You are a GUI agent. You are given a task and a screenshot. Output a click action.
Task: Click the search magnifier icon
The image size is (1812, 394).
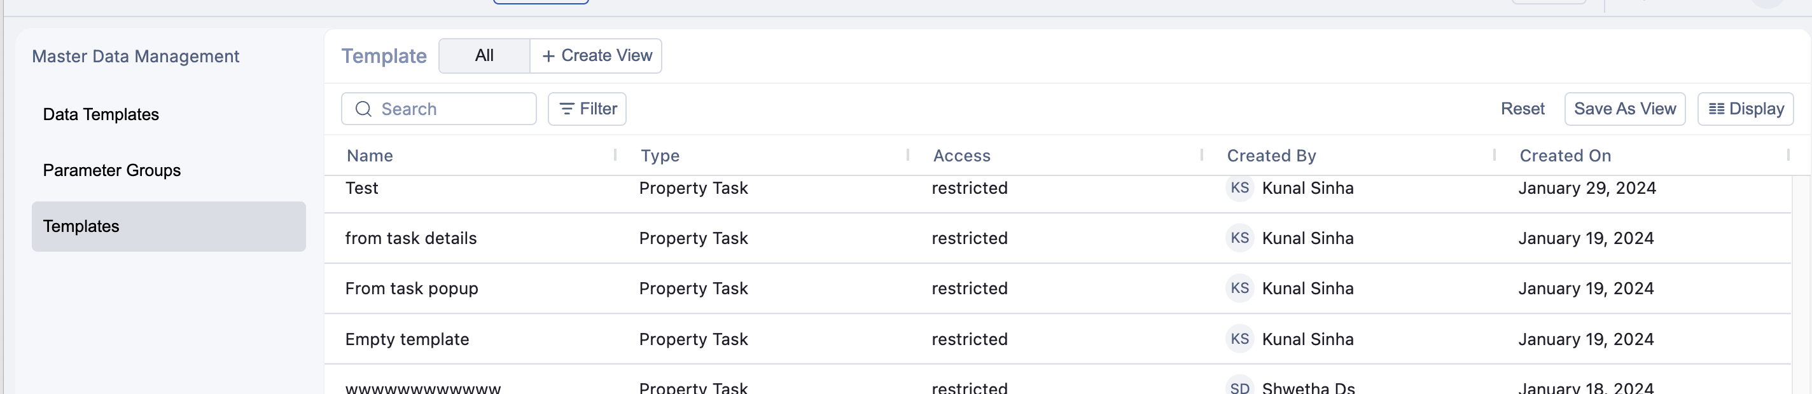tap(363, 109)
